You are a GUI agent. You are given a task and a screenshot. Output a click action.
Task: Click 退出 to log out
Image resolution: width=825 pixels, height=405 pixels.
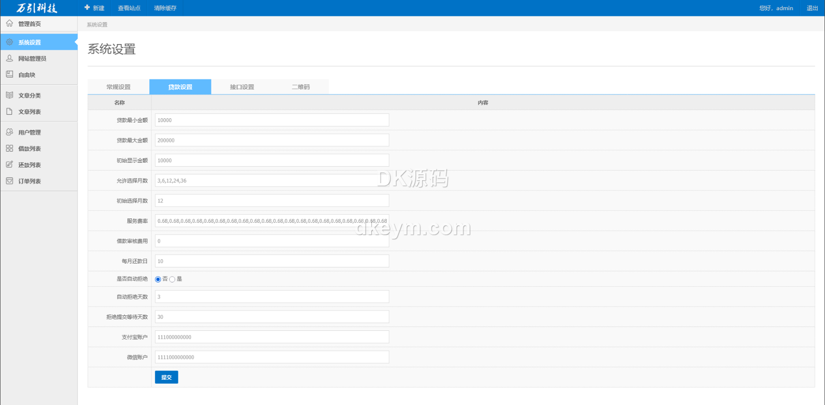pos(812,8)
